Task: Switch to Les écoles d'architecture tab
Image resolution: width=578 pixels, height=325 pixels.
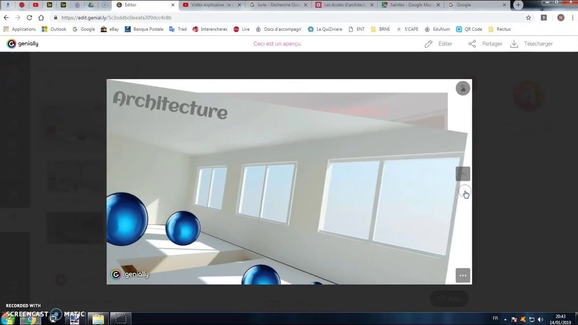Action: point(345,5)
